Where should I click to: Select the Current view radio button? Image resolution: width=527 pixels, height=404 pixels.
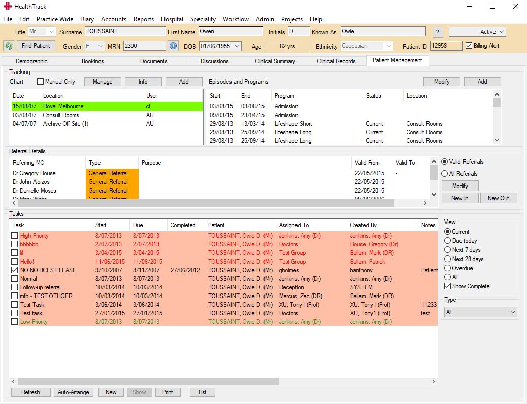[x=447, y=232]
